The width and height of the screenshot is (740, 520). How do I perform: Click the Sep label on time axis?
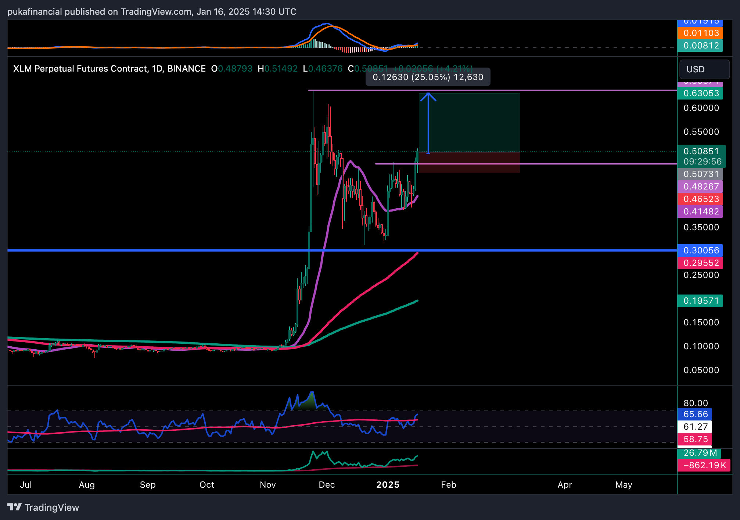[148, 485]
